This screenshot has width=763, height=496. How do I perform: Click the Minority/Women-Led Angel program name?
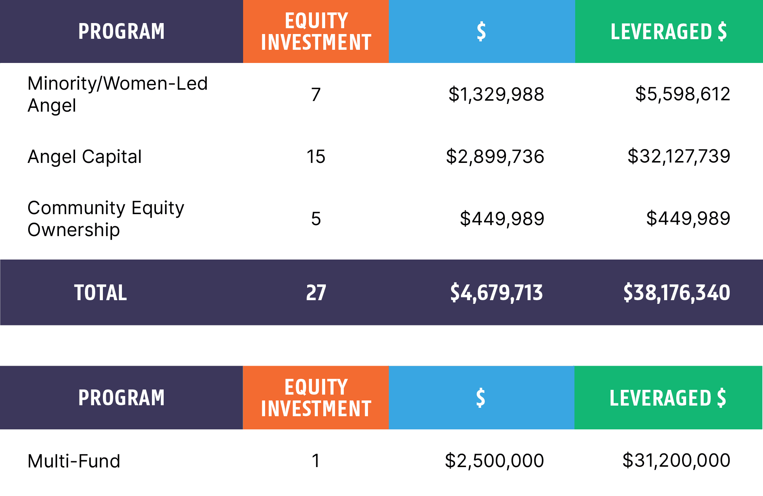pyautogui.click(x=118, y=94)
